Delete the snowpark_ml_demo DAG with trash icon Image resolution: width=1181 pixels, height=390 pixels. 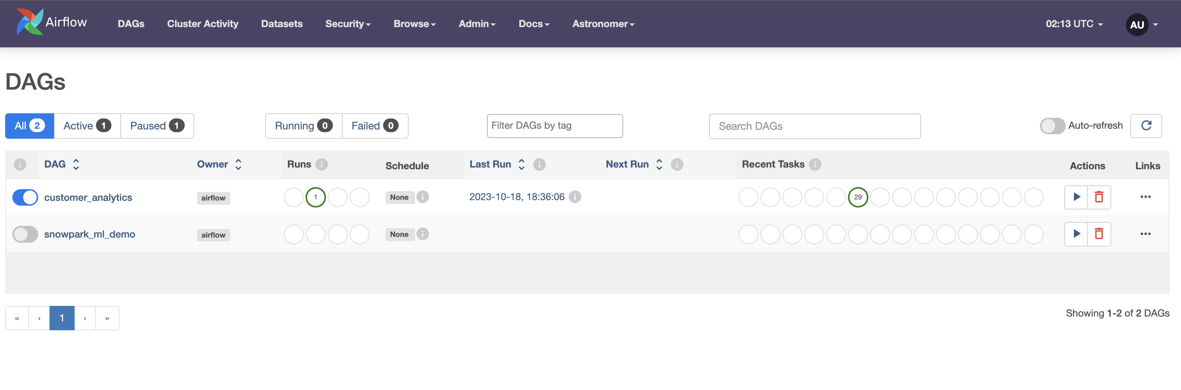(1098, 234)
